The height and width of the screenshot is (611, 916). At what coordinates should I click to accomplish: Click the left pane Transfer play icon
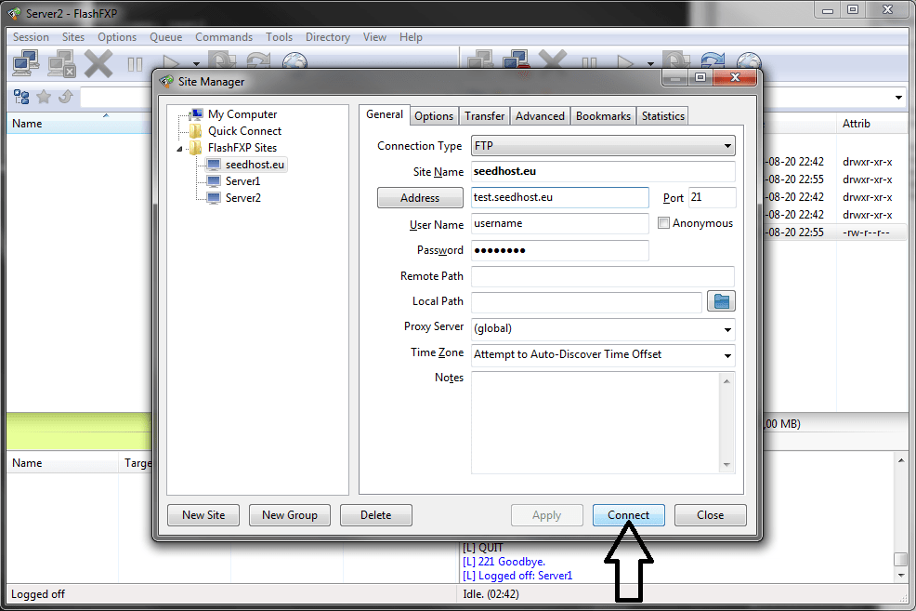click(x=171, y=62)
